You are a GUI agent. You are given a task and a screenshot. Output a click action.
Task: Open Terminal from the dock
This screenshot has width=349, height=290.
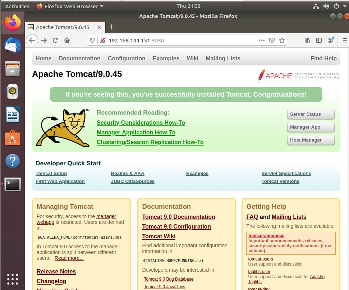coord(13,184)
